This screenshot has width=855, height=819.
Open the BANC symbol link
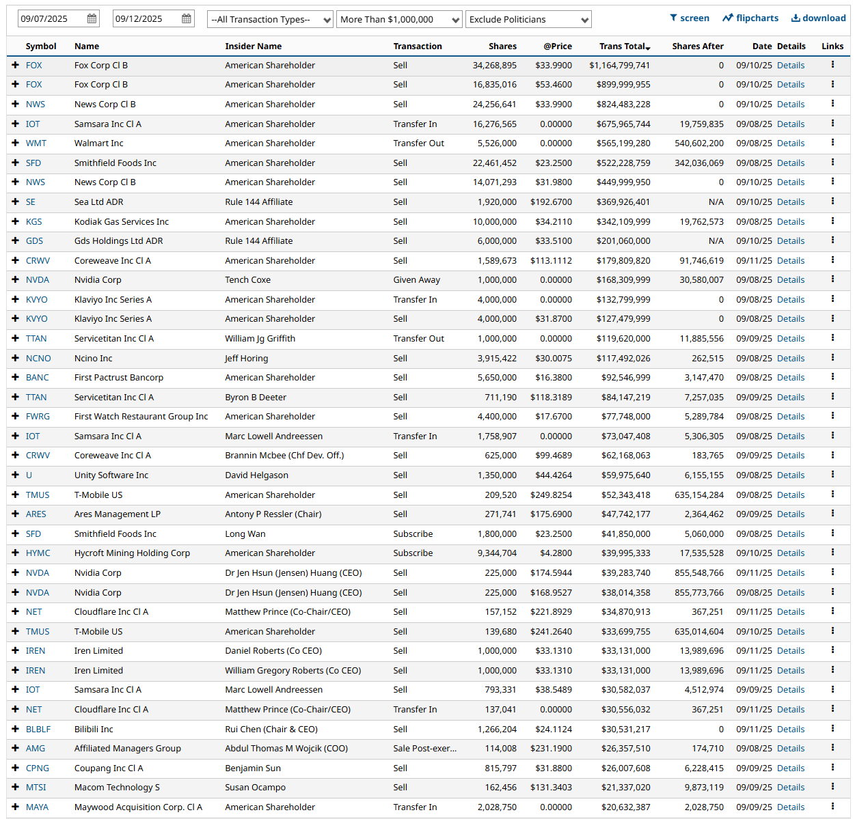pos(38,377)
